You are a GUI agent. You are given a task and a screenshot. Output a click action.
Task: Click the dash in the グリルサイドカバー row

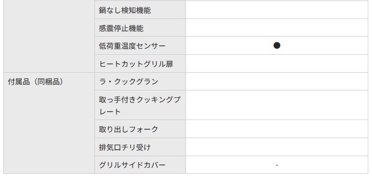[x=277, y=165]
